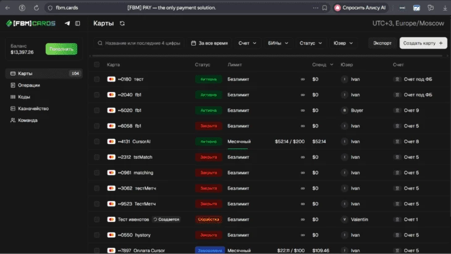Click the Mastercard icon for card 4131 CursorAI
The width and height of the screenshot is (451, 254).
(x=111, y=142)
